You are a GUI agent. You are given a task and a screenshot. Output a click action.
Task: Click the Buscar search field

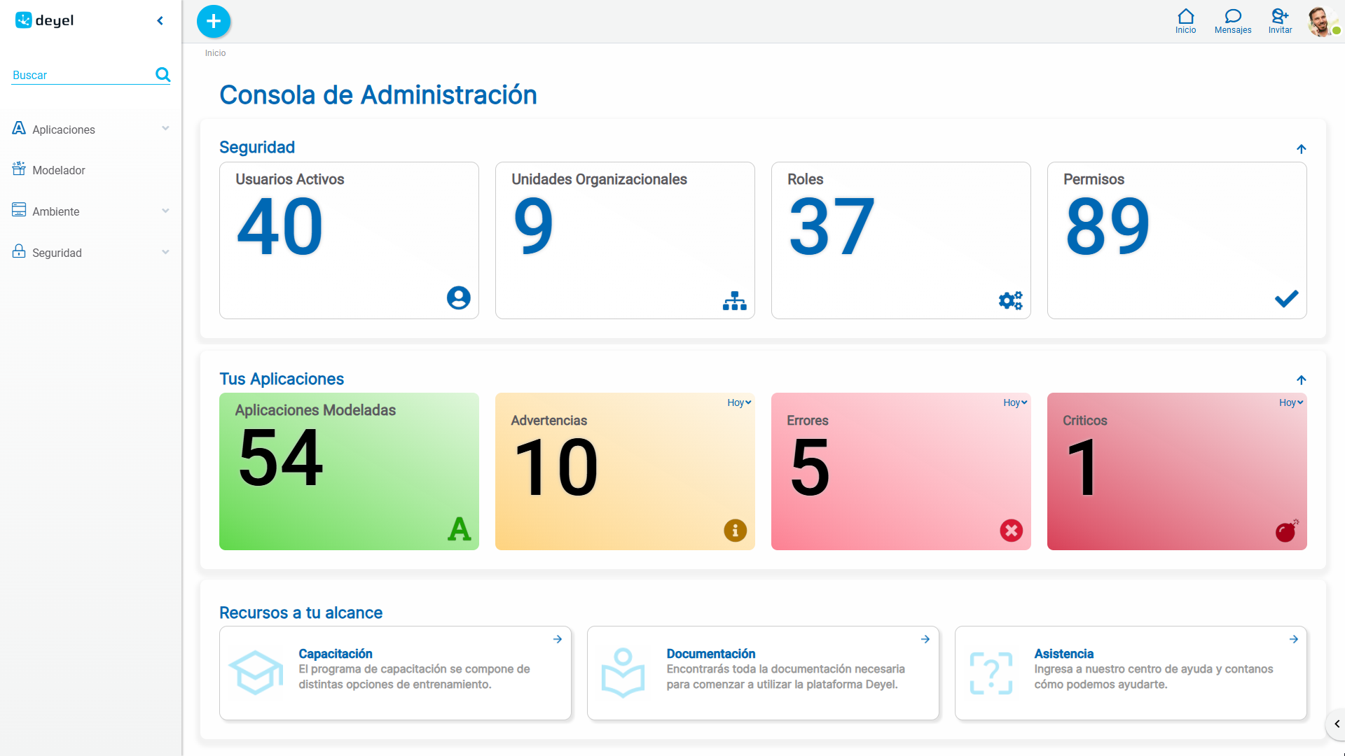pyautogui.click(x=82, y=75)
